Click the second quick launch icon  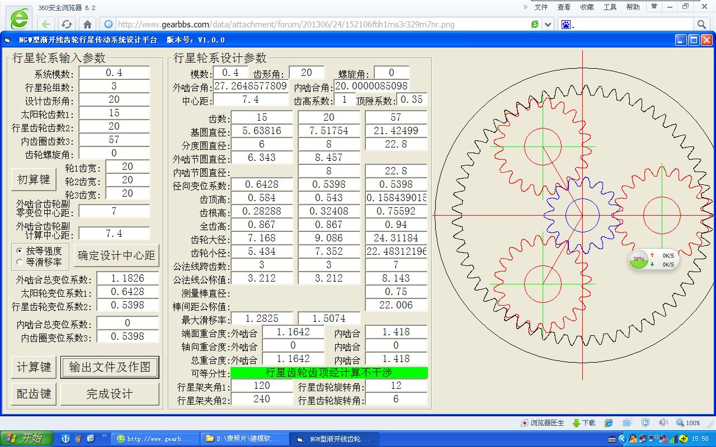78,439
